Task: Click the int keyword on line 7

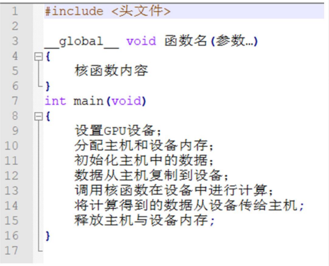Action: point(56,101)
